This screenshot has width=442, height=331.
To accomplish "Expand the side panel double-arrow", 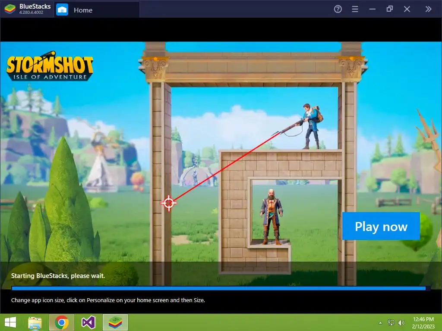I will pyautogui.click(x=428, y=9).
